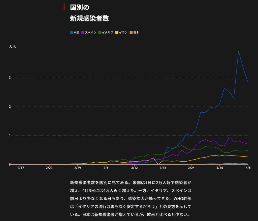Click the 4/5 x-axis date label
The width and height of the screenshot is (258, 221).
coord(248,168)
